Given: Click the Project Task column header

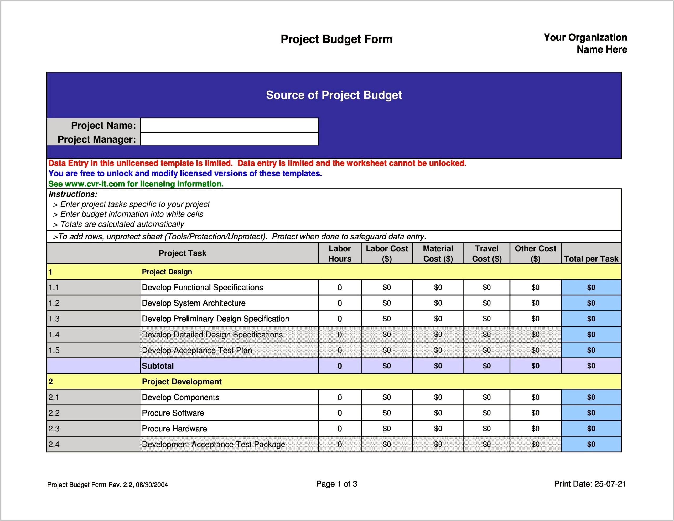Looking at the screenshot, I should tap(182, 253).
